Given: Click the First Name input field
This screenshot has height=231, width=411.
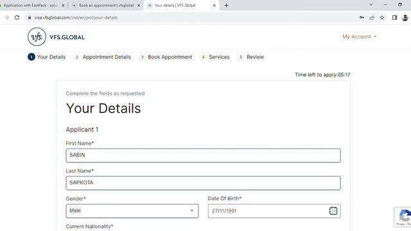Looking at the screenshot, I should (203, 155).
